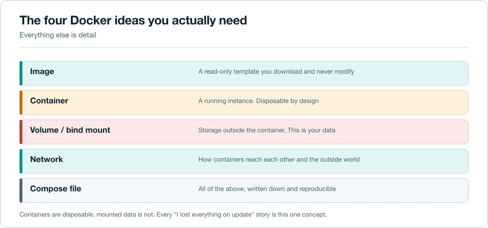Click 'Storage outside the container. This is your data'
Screen dimensions: 488x228
267,130
